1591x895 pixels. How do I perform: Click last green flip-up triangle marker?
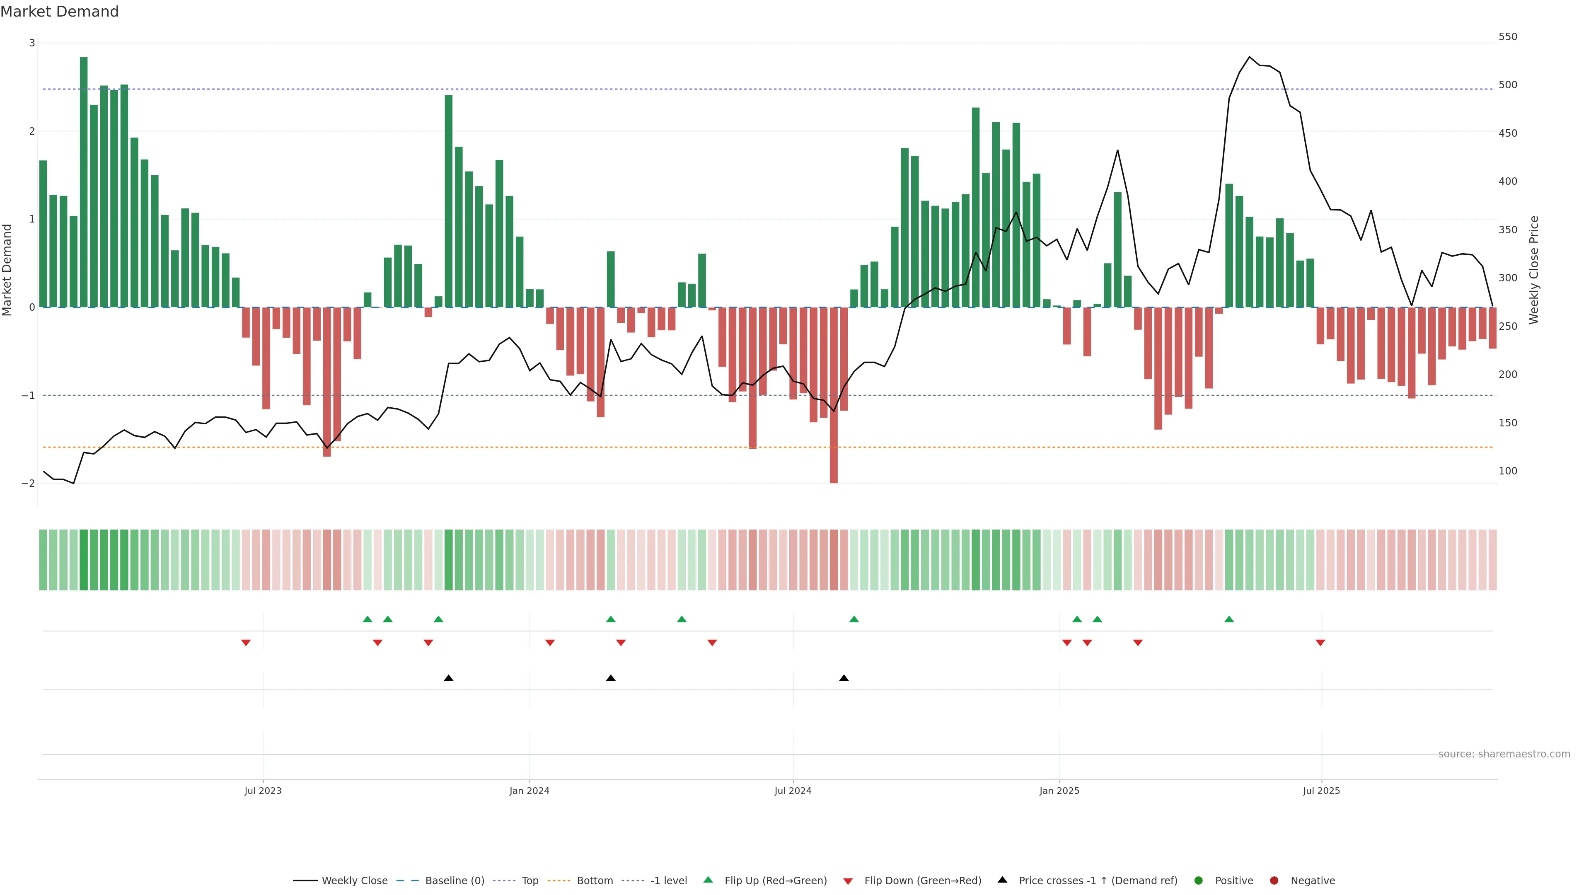[1229, 619]
